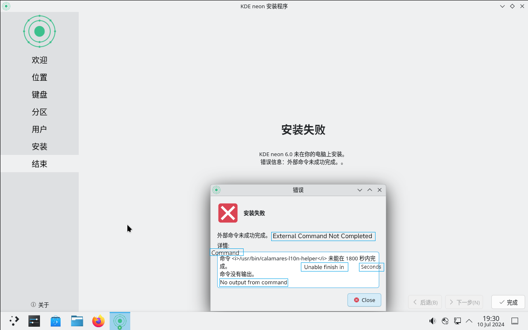Click the installer task in taskbar
The image size is (528, 330).
pos(120,321)
